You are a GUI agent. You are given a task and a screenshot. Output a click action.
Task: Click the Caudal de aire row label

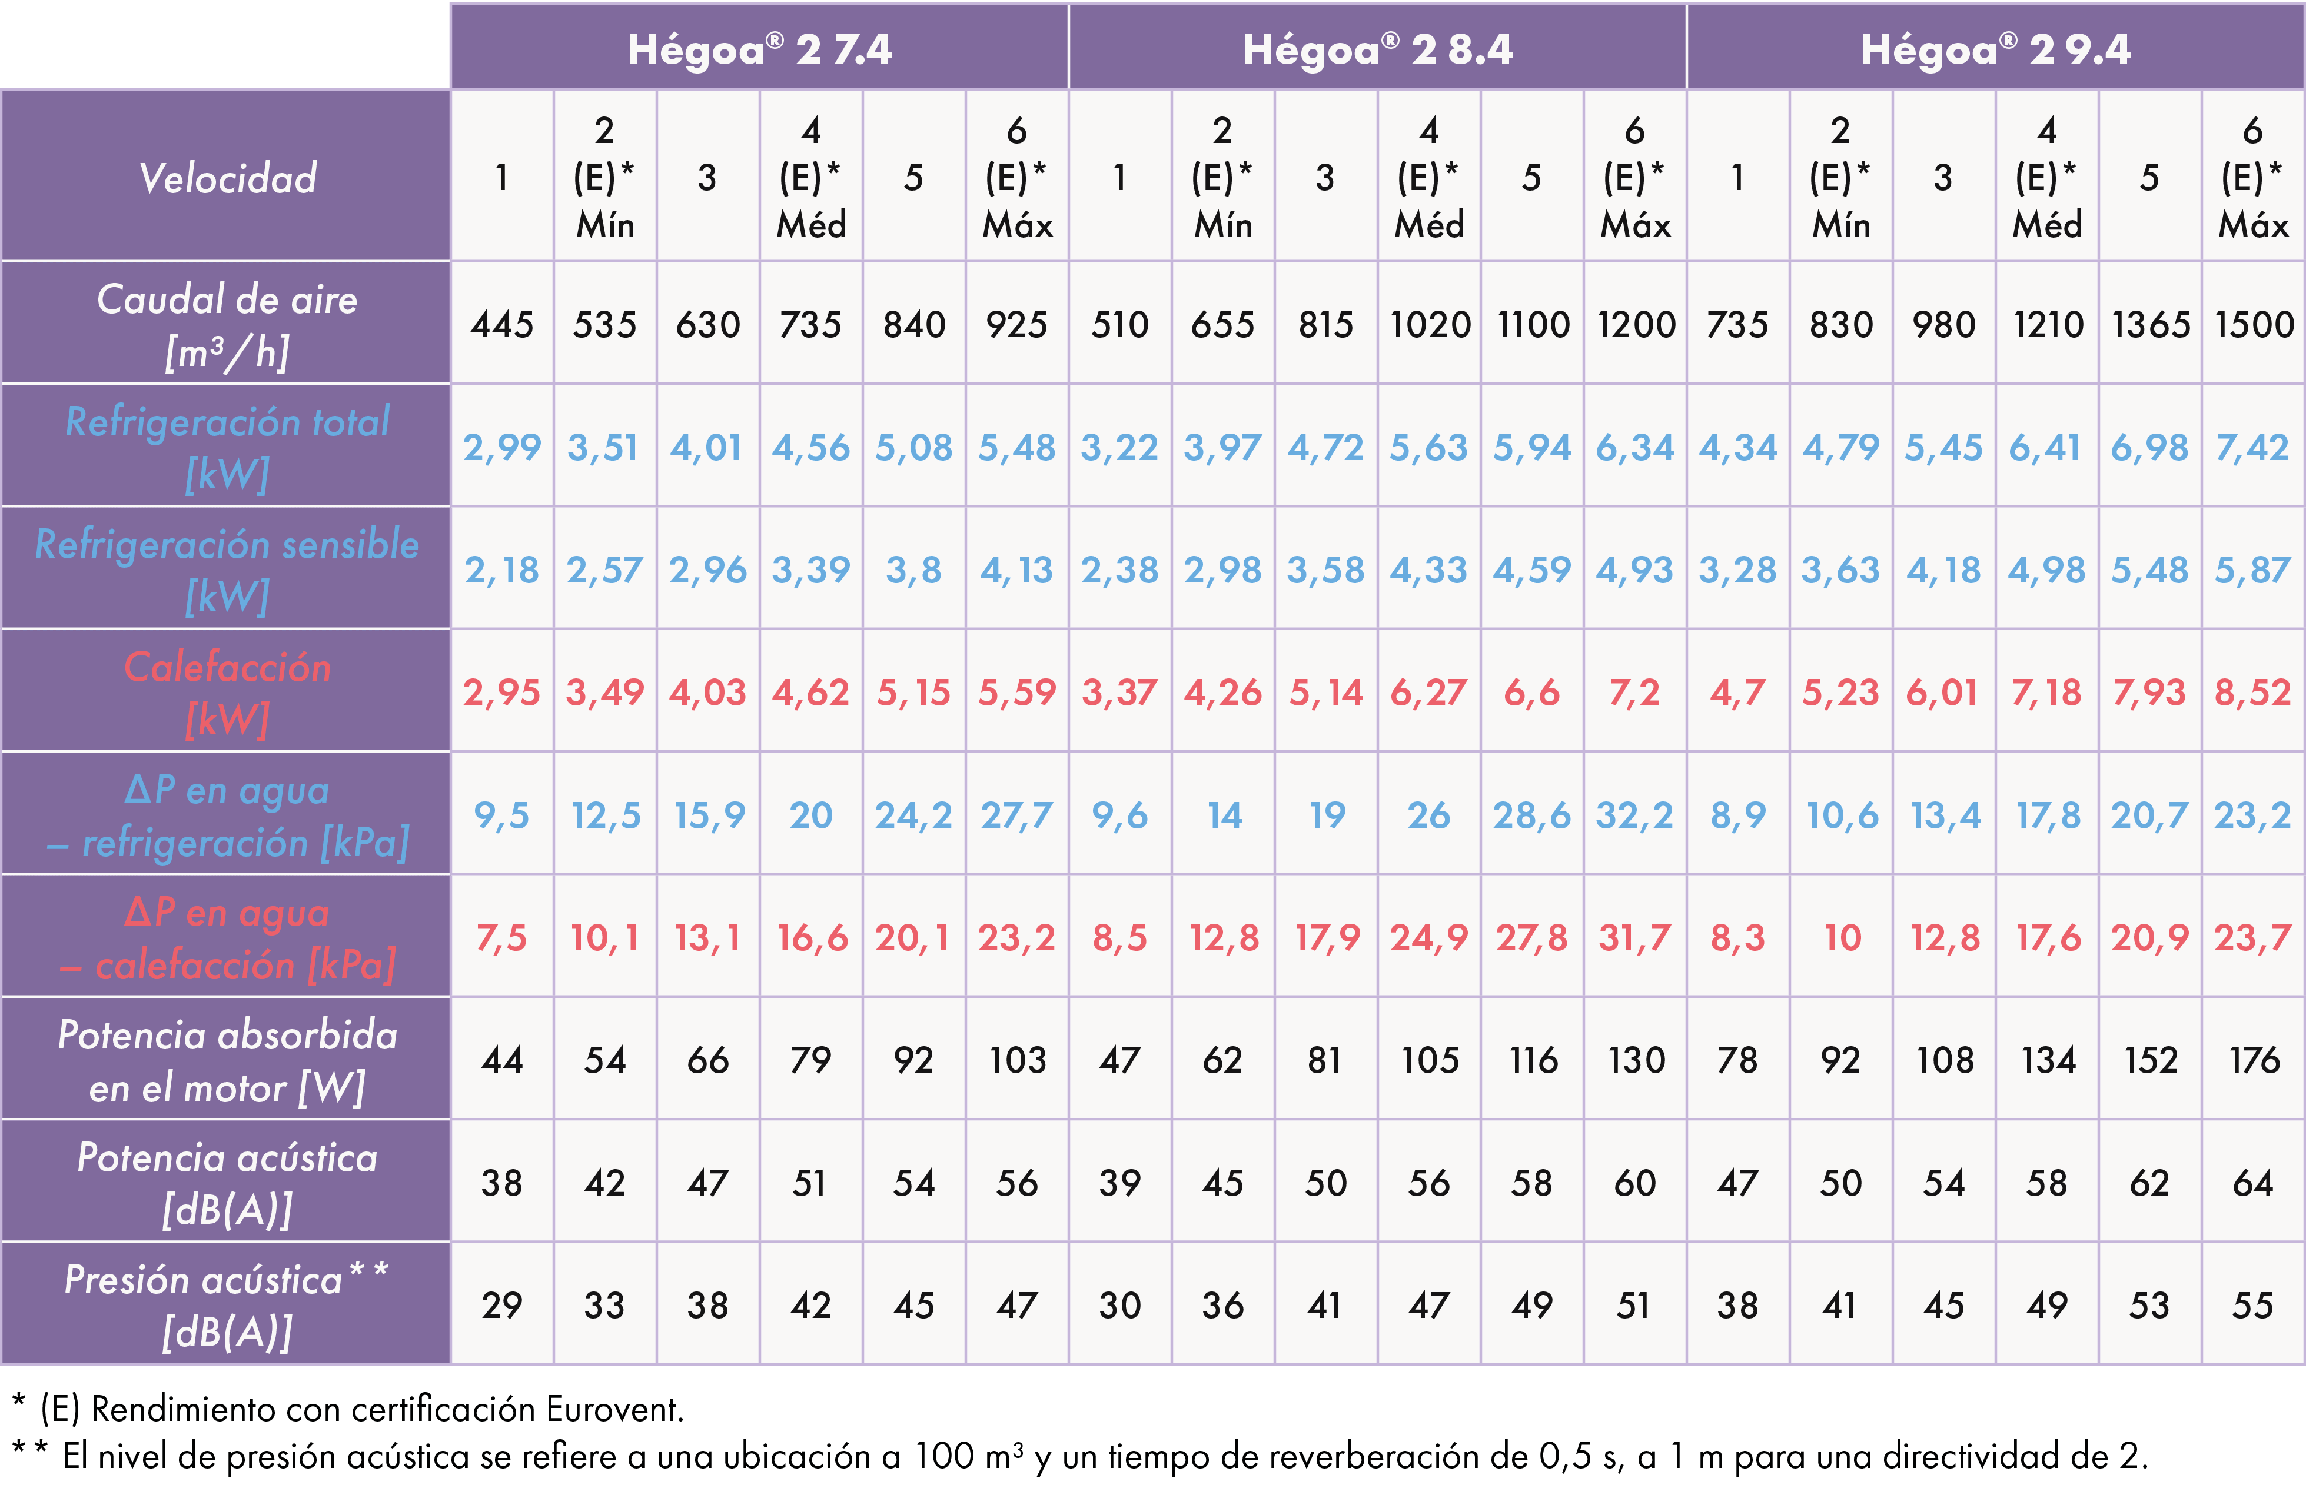pyautogui.click(x=227, y=325)
